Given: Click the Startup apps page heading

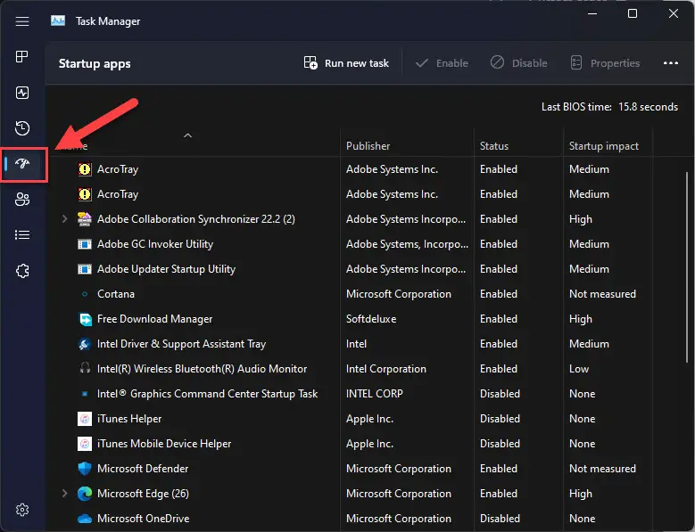Looking at the screenshot, I should point(95,64).
